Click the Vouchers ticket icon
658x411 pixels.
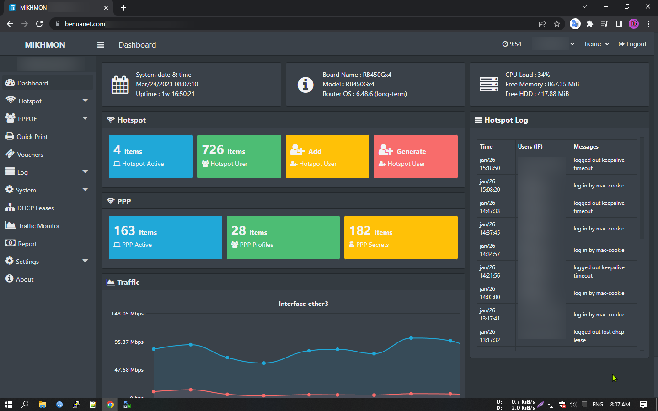point(10,154)
